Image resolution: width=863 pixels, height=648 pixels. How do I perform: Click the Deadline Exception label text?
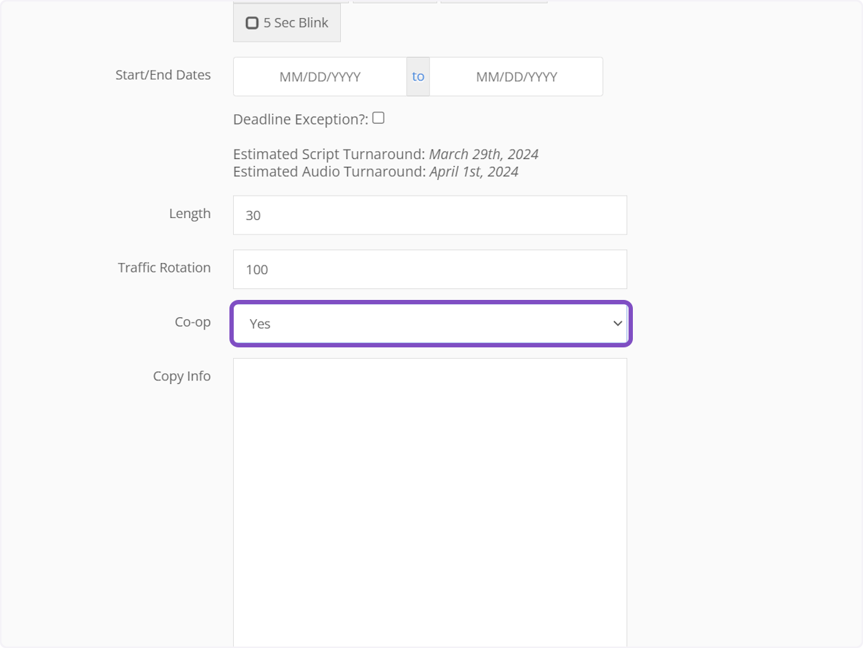tap(301, 119)
